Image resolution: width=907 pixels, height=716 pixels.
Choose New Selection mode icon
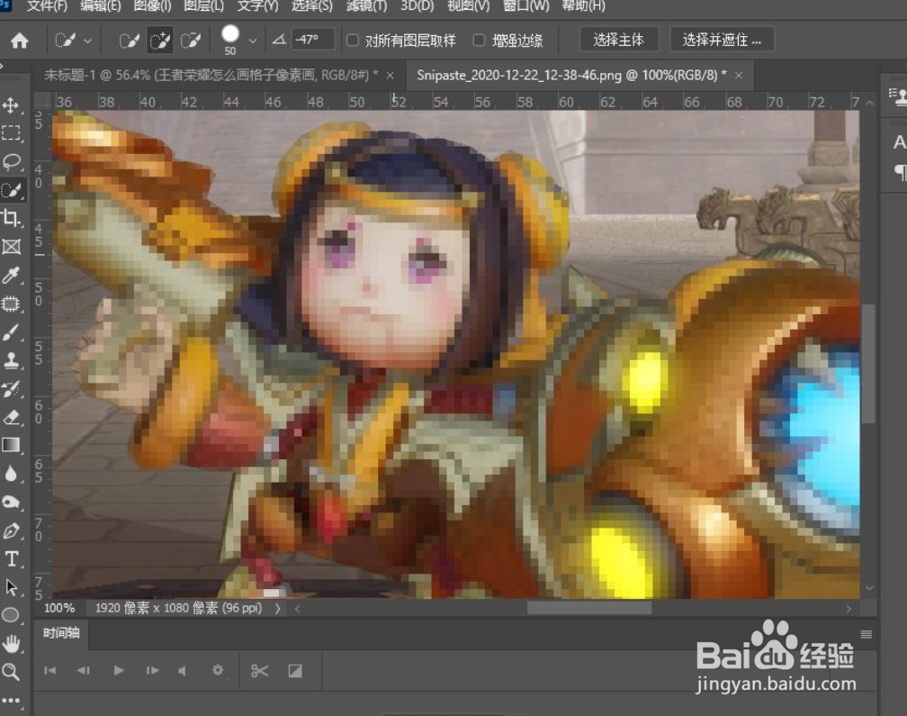click(129, 40)
